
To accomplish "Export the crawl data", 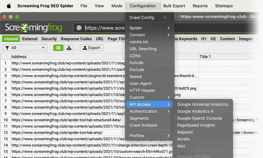I will 91,48.
